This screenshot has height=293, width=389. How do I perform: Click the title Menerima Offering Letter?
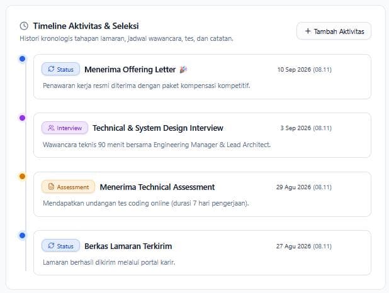click(130, 70)
